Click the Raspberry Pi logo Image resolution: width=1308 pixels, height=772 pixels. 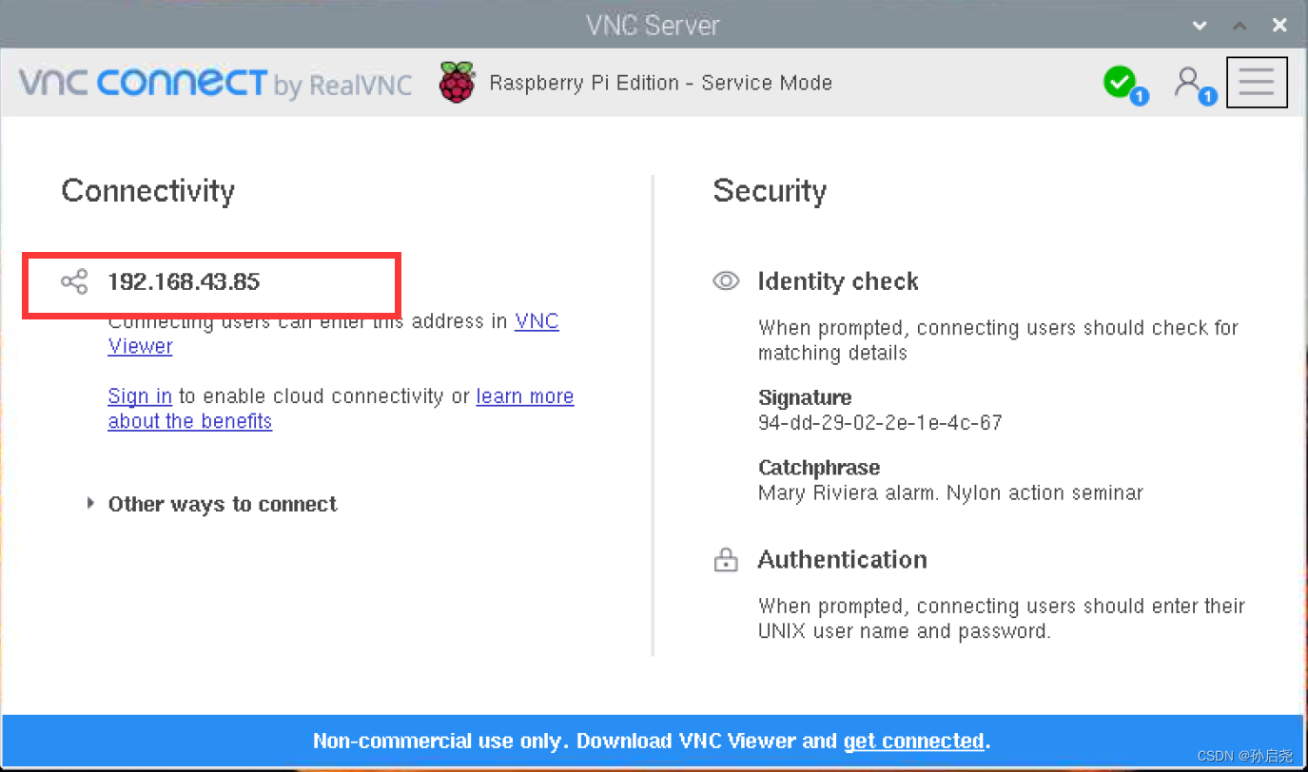[457, 83]
